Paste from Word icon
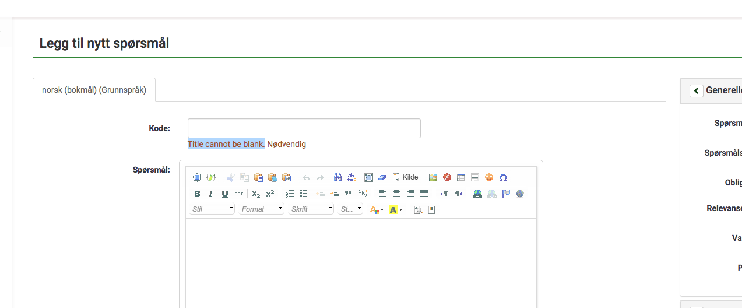Viewport: 742px width, 308px height. (x=286, y=177)
